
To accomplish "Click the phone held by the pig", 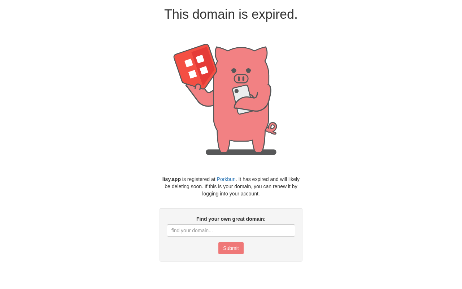I will [x=242, y=99].
